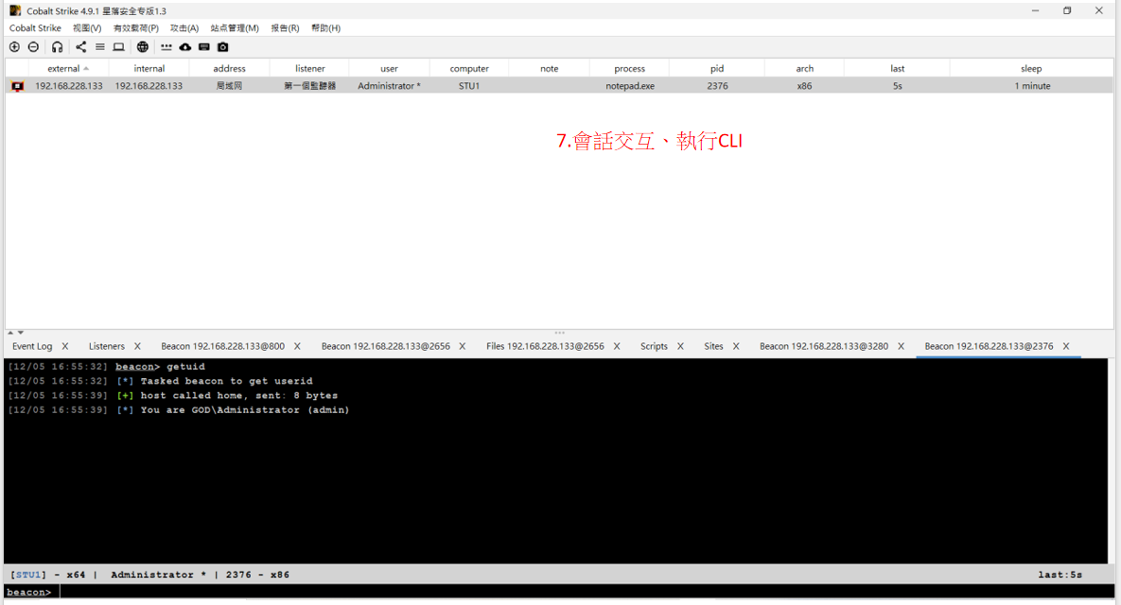Screen dimensions: 1121x605
Task: Close the Files @2656 tab
Action: point(617,346)
